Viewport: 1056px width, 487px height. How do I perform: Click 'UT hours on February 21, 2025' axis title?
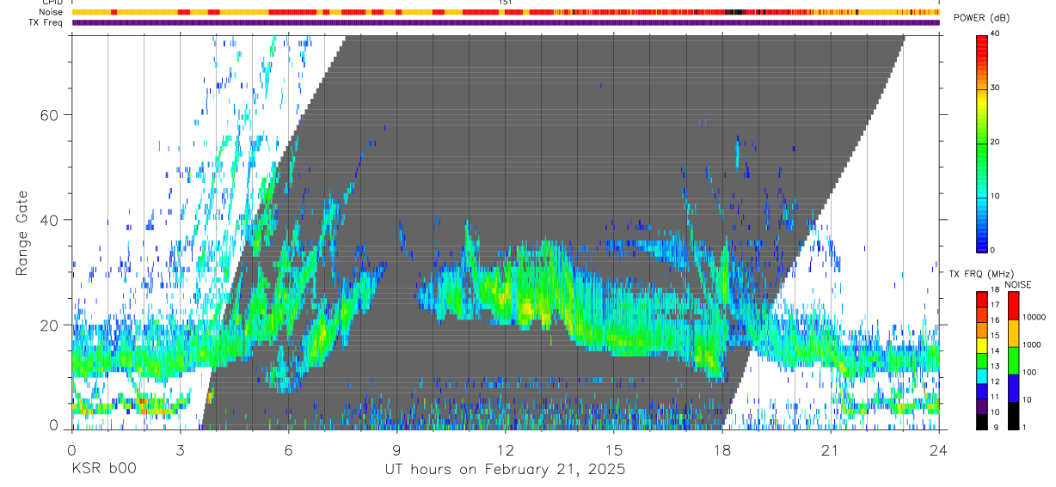tap(505, 470)
